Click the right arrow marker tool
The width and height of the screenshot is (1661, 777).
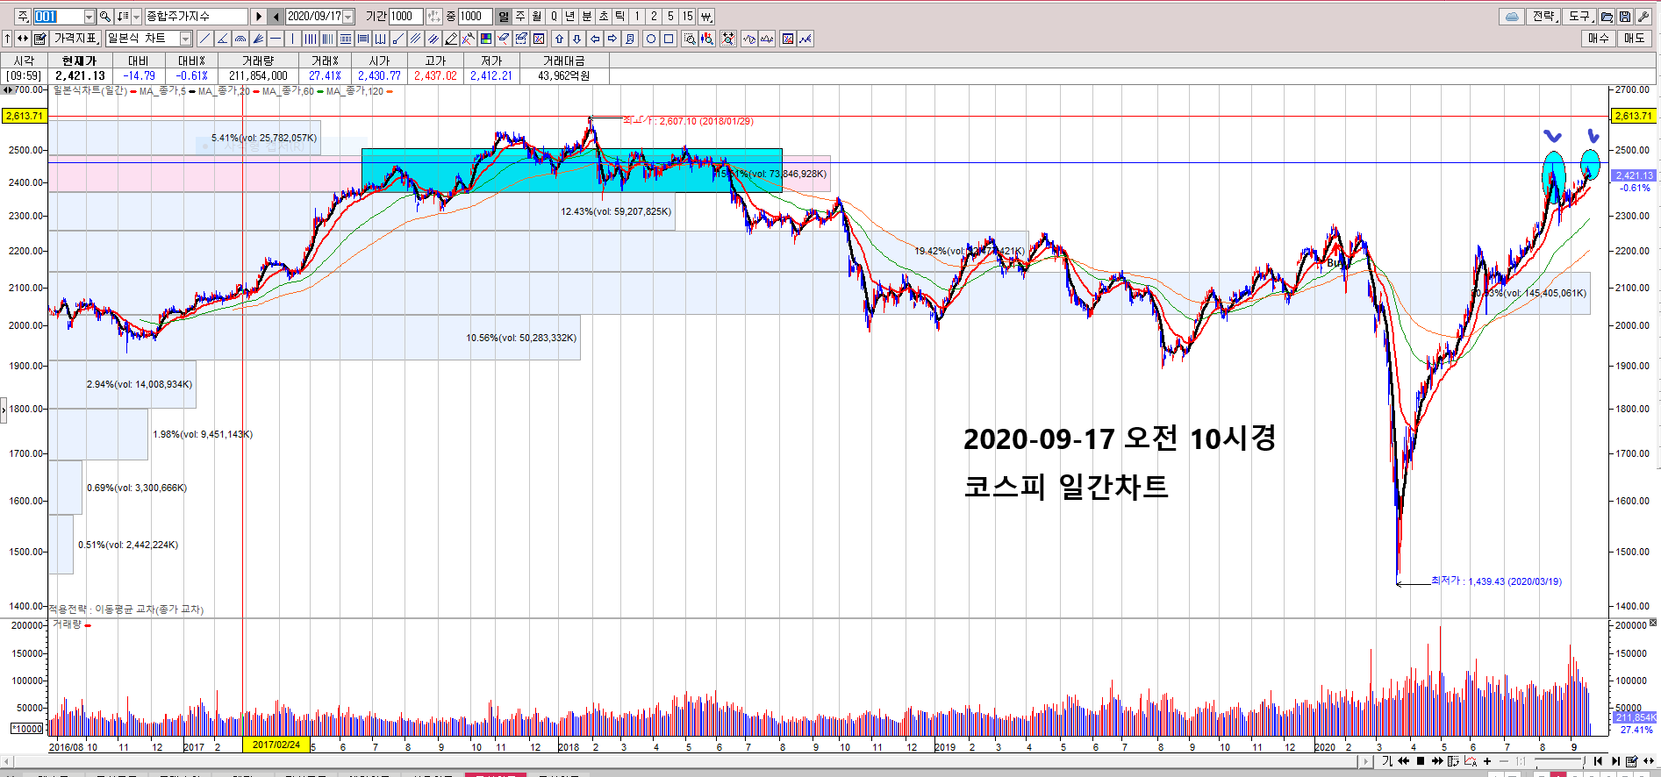pyautogui.click(x=612, y=39)
